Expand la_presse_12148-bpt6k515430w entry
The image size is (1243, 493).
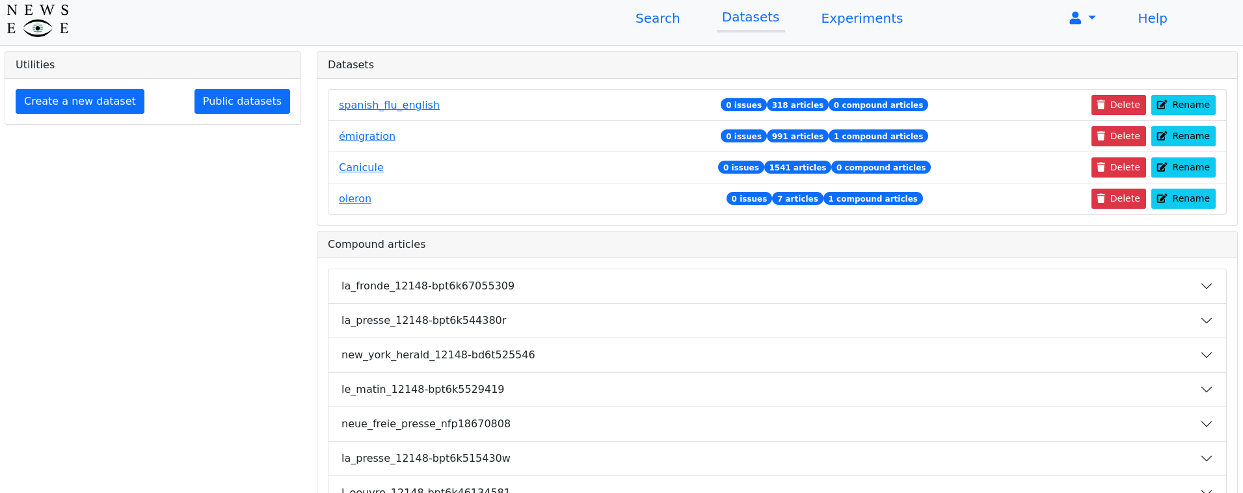click(x=777, y=459)
